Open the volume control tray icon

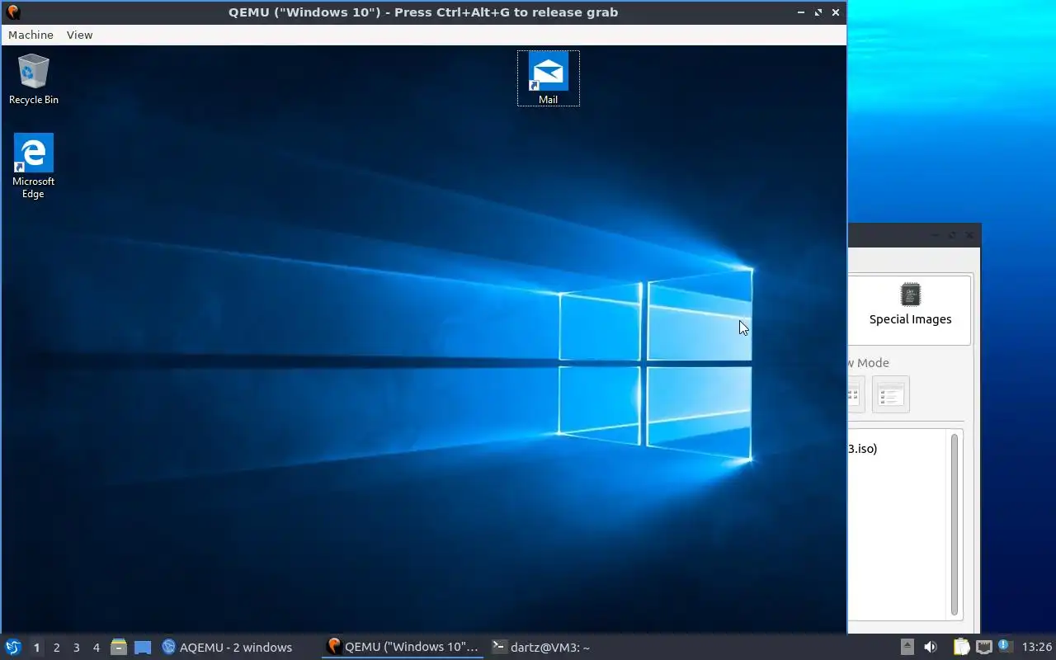click(x=931, y=648)
